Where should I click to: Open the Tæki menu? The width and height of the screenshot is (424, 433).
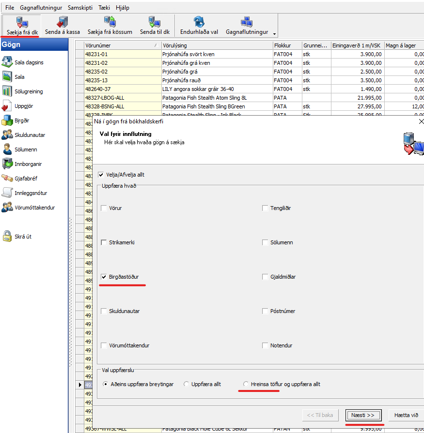pyautogui.click(x=104, y=8)
